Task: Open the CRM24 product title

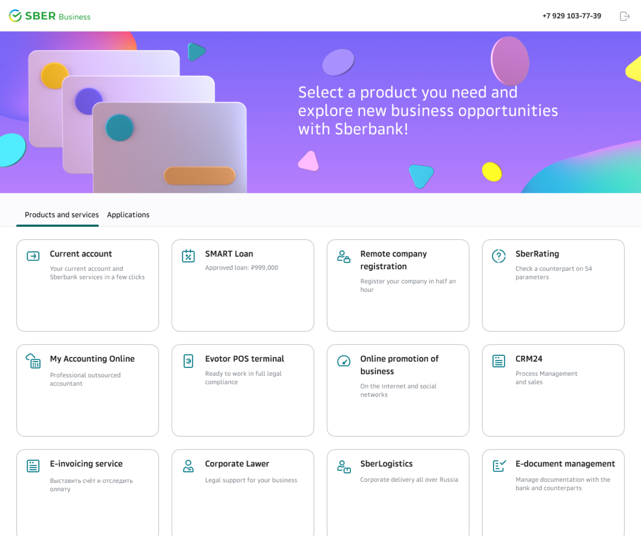Action: 529,359
